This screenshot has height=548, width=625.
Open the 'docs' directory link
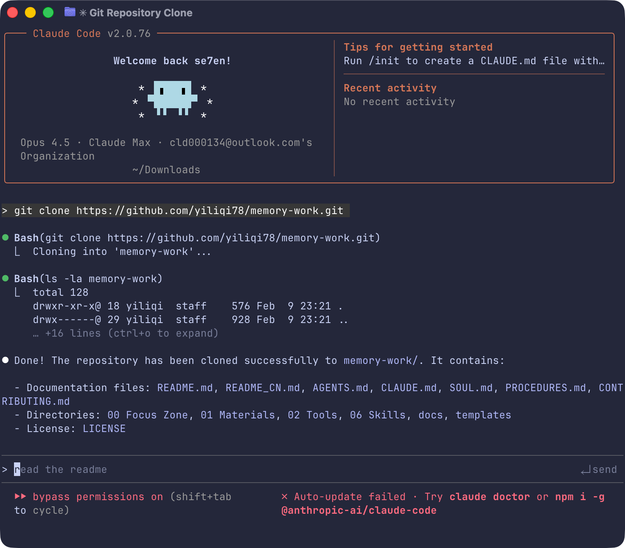click(431, 415)
